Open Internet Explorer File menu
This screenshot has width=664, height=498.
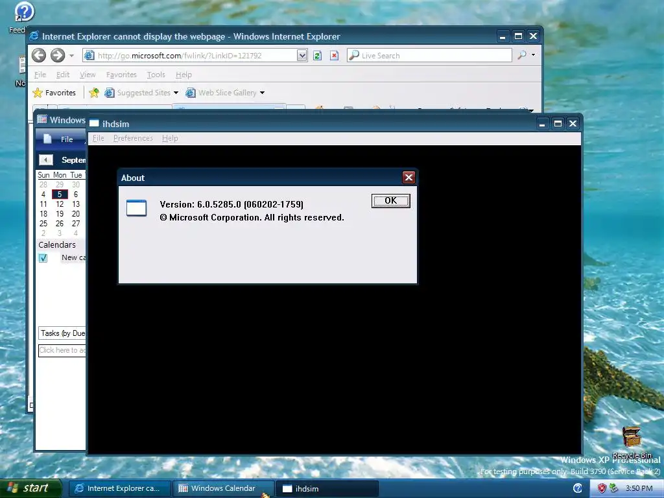pos(40,75)
